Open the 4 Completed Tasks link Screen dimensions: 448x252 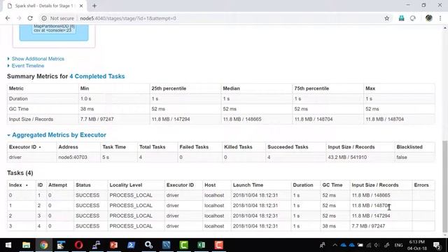coord(97,76)
